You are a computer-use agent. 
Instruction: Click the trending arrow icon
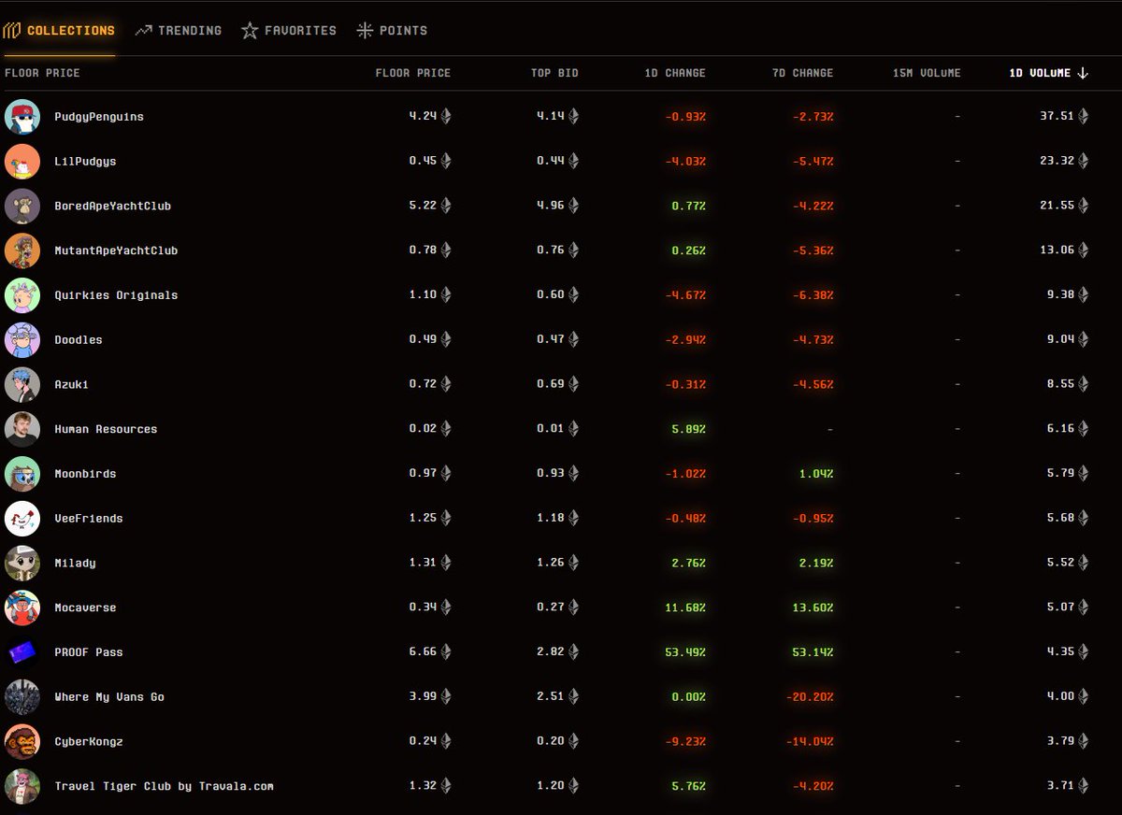click(143, 31)
